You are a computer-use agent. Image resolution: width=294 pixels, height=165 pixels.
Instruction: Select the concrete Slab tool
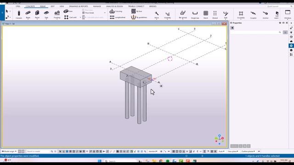(x=46, y=15)
